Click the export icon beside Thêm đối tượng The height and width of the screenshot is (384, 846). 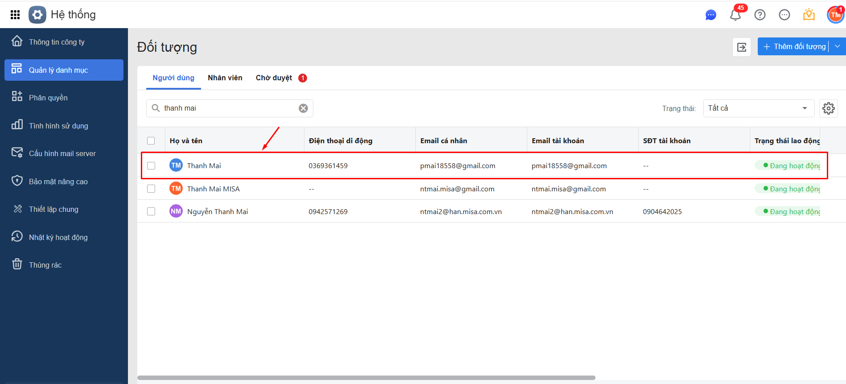[742, 47]
